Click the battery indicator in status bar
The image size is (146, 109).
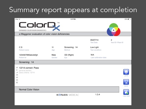click(x=128, y=19)
